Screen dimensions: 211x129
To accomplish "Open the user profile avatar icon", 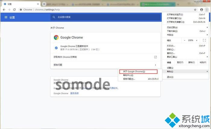I will pos(201,10).
